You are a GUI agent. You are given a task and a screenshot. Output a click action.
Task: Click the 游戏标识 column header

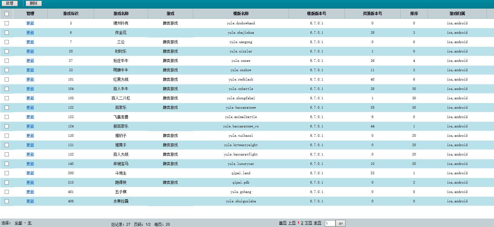[x=71, y=14]
